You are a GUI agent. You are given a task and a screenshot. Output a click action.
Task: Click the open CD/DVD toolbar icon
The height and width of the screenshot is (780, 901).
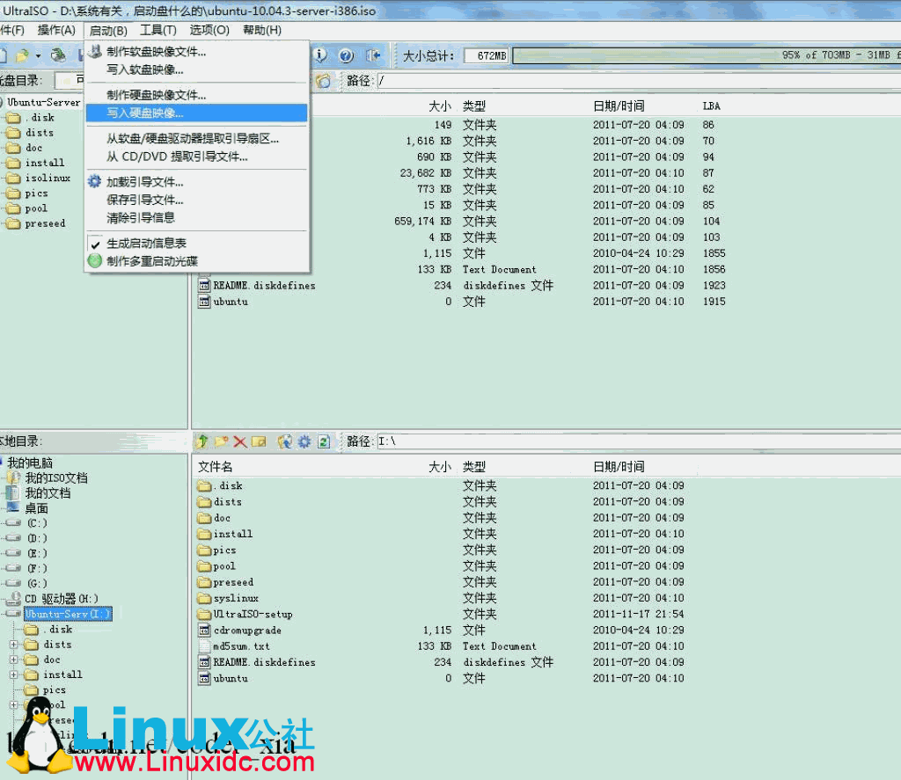click(x=57, y=55)
